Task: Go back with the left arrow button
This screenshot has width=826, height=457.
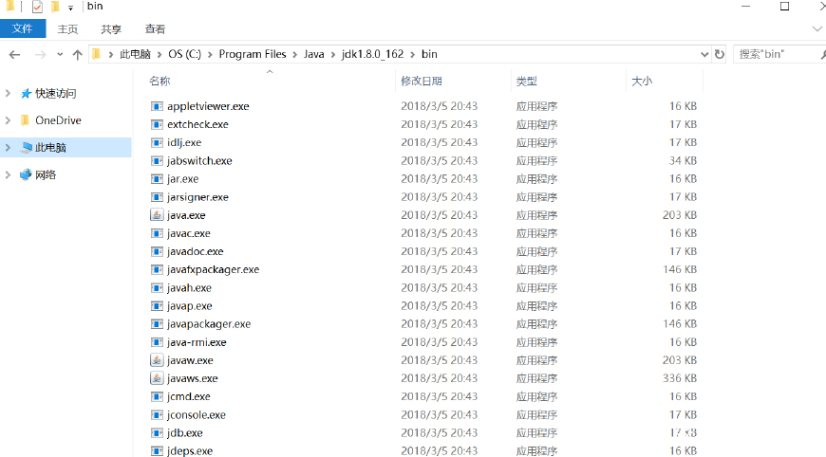Action: tap(15, 55)
